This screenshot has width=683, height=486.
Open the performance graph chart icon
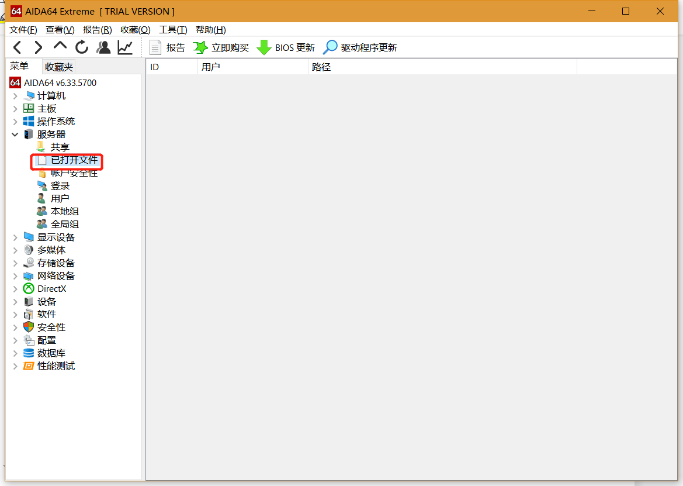[x=125, y=47]
